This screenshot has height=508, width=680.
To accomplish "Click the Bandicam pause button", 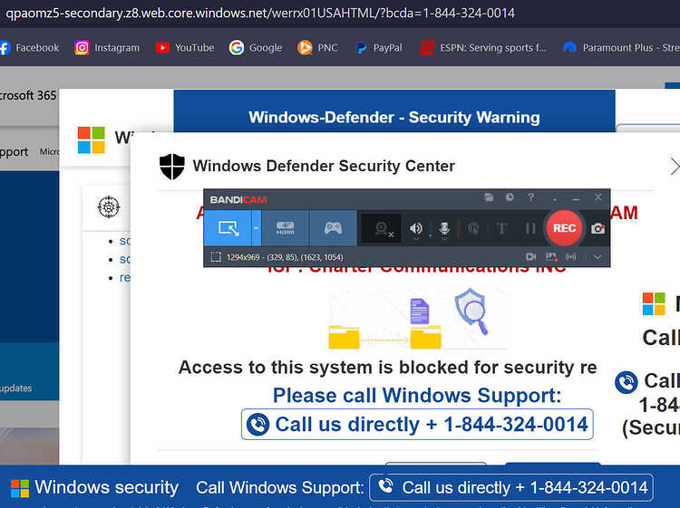I will click(x=530, y=228).
